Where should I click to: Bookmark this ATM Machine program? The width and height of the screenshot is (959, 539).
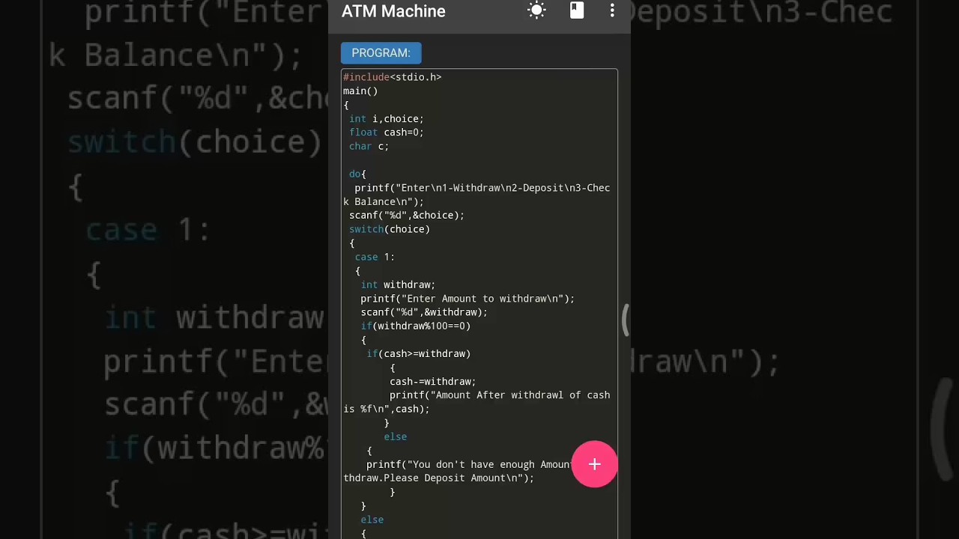(577, 10)
